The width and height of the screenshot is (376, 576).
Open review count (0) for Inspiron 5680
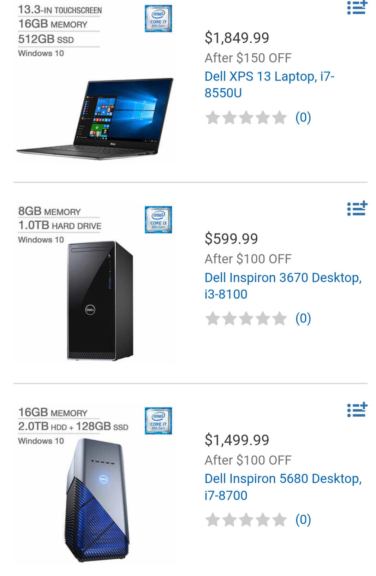click(303, 520)
